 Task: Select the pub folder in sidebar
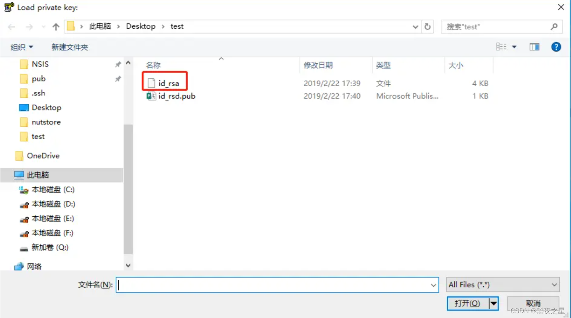tap(38, 79)
